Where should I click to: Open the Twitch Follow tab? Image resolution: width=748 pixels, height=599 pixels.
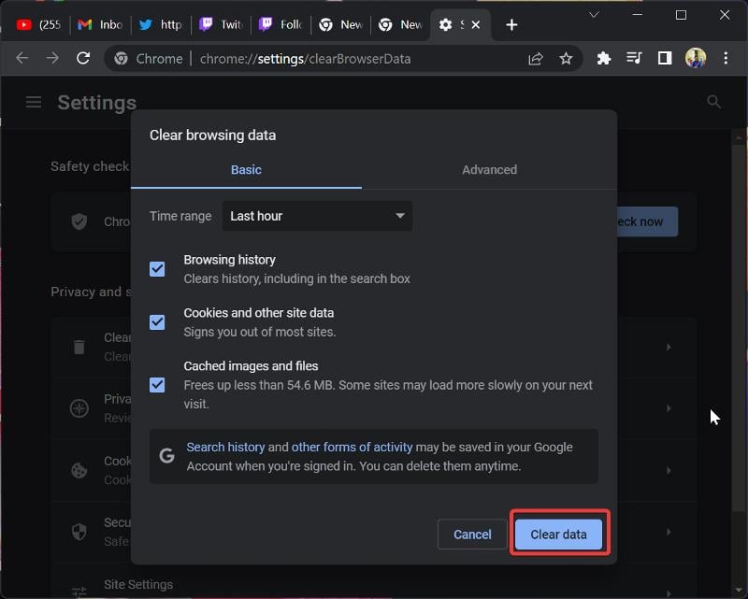pyautogui.click(x=281, y=25)
